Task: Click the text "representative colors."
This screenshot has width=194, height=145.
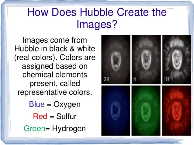Action: tap(55, 92)
